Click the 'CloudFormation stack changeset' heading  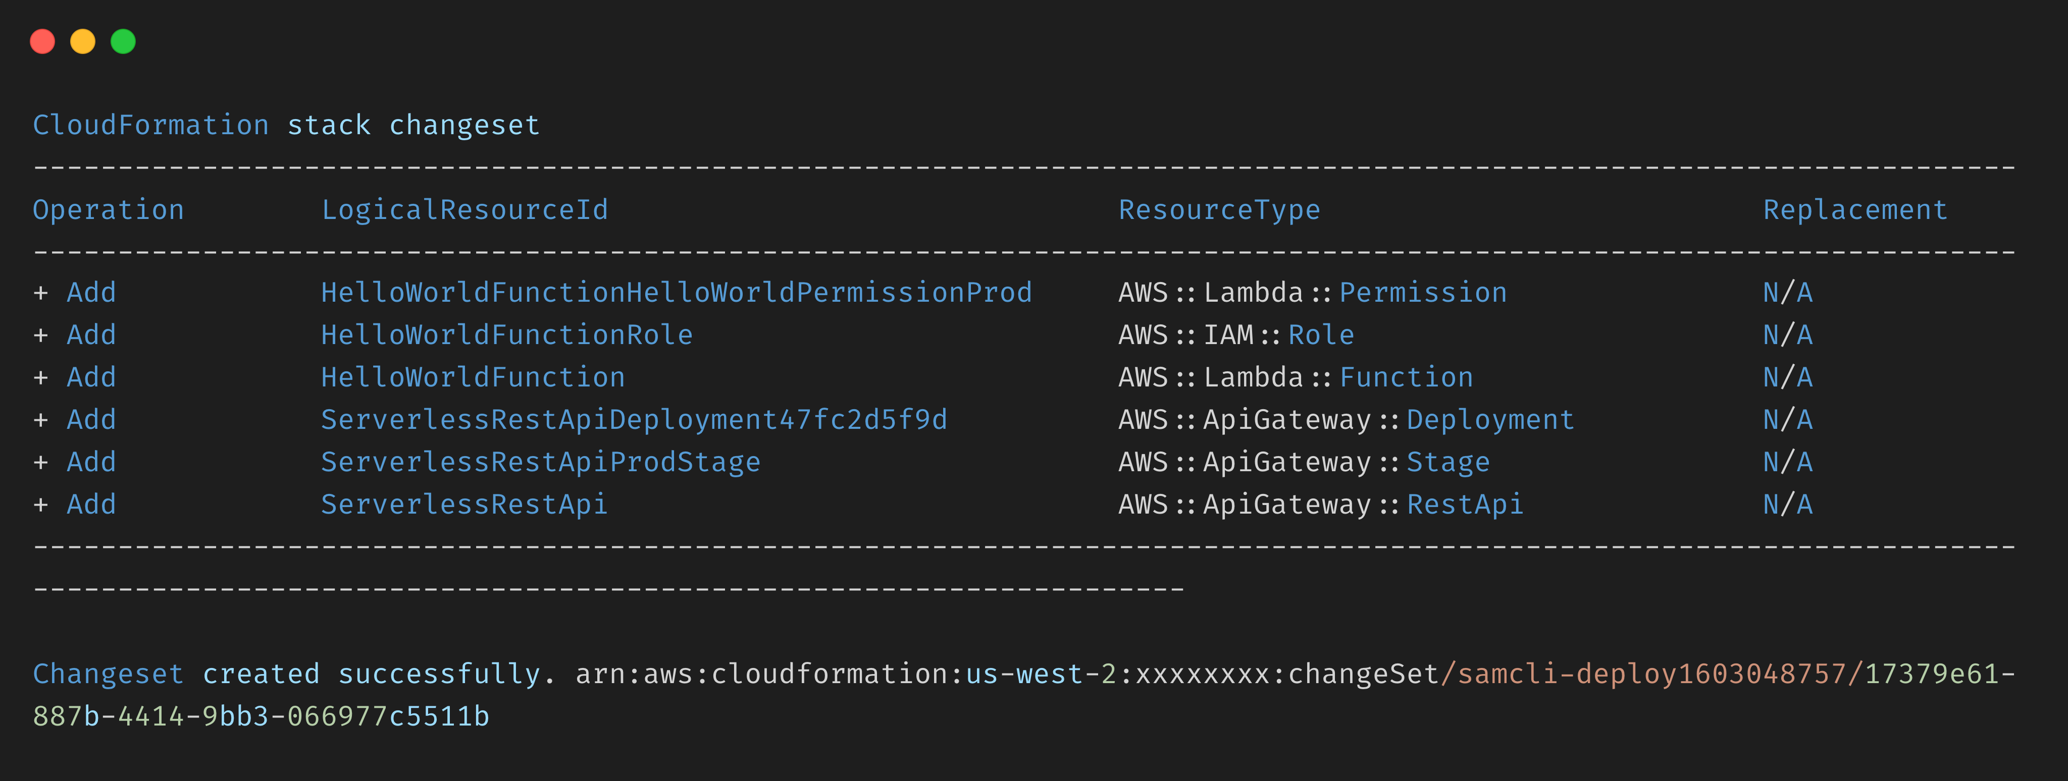point(286,125)
